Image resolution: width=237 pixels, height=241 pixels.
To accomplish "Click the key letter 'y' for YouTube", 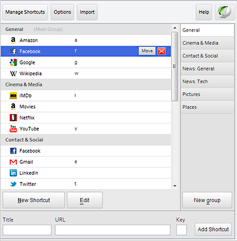I will click(x=76, y=129).
